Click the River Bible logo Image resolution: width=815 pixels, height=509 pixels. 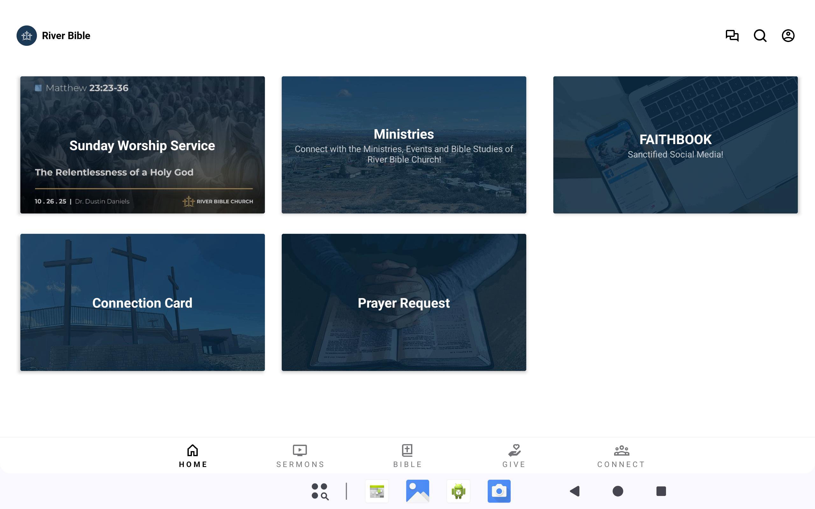(27, 36)
